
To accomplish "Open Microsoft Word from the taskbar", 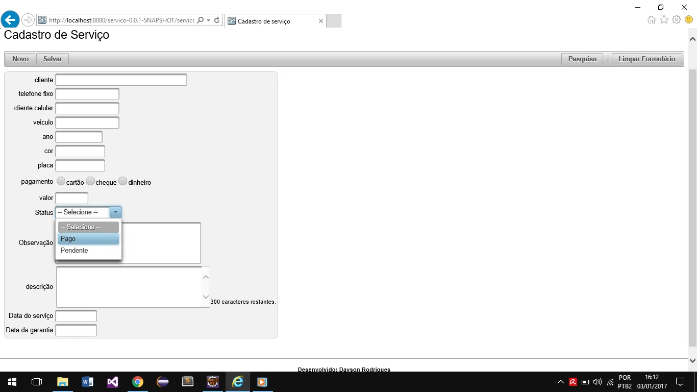I will (x=87, y=382).
